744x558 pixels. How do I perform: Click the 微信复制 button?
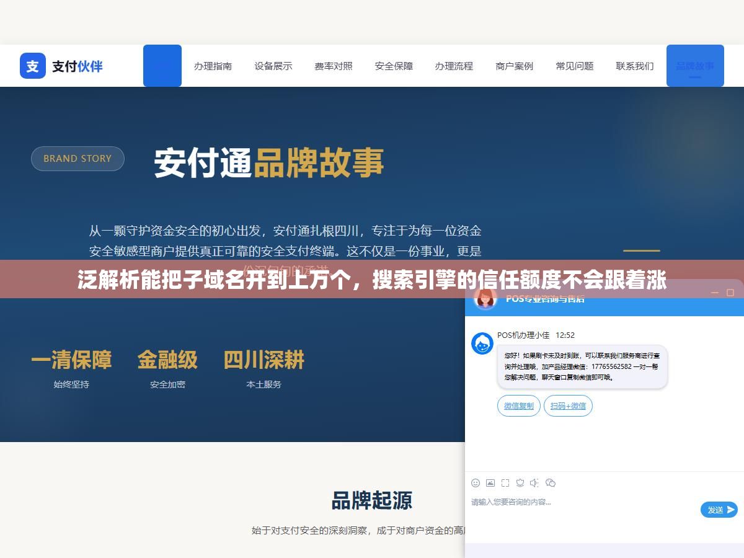point(519,405)
